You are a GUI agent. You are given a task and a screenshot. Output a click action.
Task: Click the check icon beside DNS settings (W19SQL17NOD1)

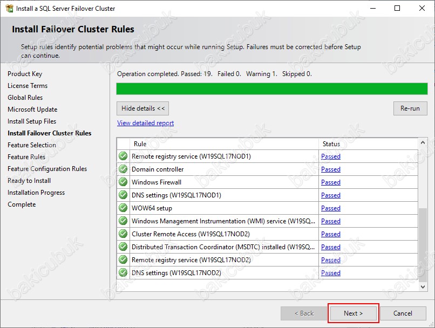click(123, 195)
